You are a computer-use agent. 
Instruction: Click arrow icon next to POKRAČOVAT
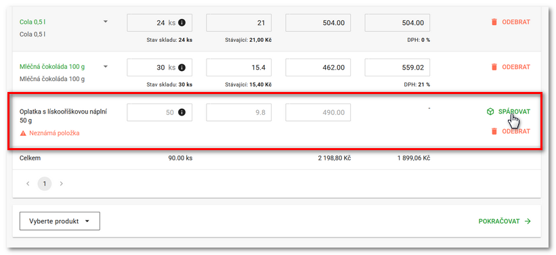click(x=528, y=221)
